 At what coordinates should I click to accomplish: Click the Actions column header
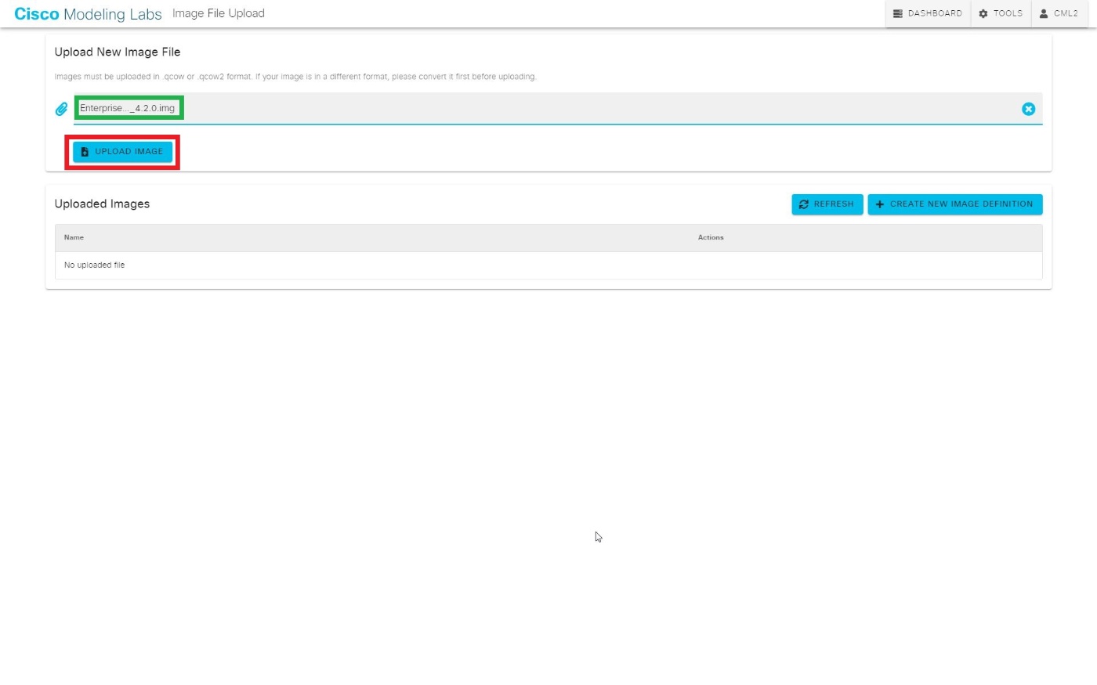point(711,237)
